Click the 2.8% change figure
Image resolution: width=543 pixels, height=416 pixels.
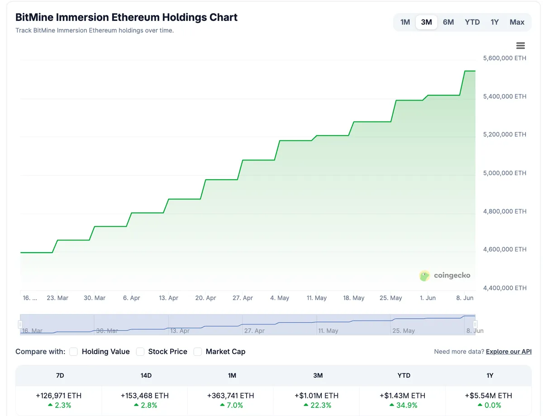click(x=149, y=406)
